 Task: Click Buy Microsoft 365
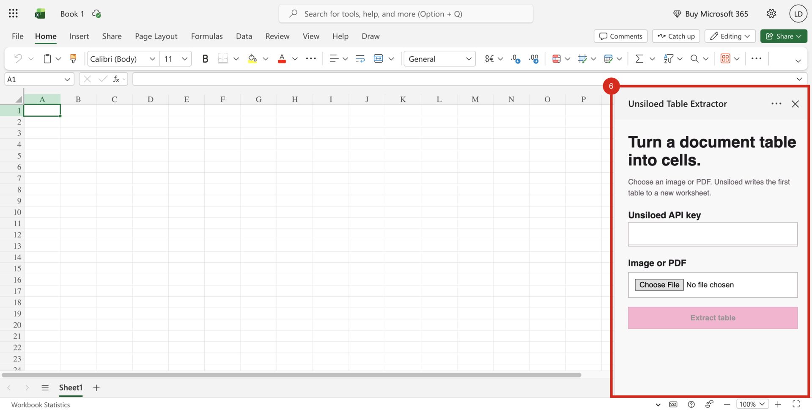[x=710, y=14]
